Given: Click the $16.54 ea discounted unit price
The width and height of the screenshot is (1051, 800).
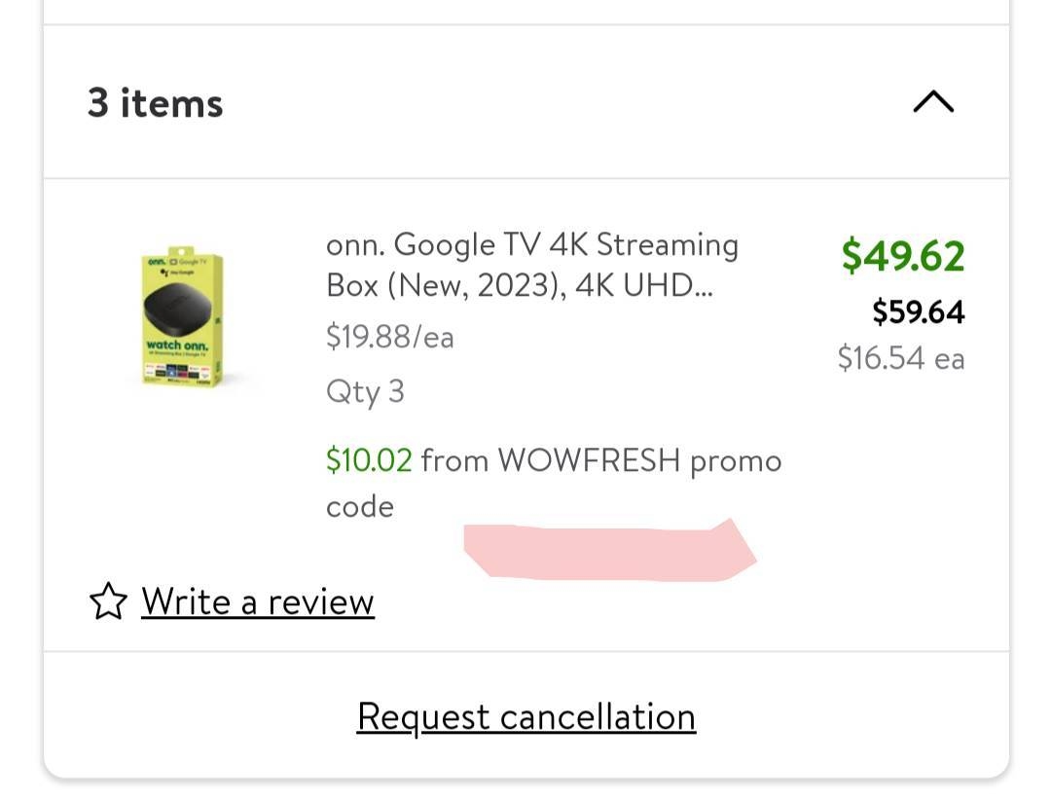Looking at the screenshot, I should tap(901, 358).
